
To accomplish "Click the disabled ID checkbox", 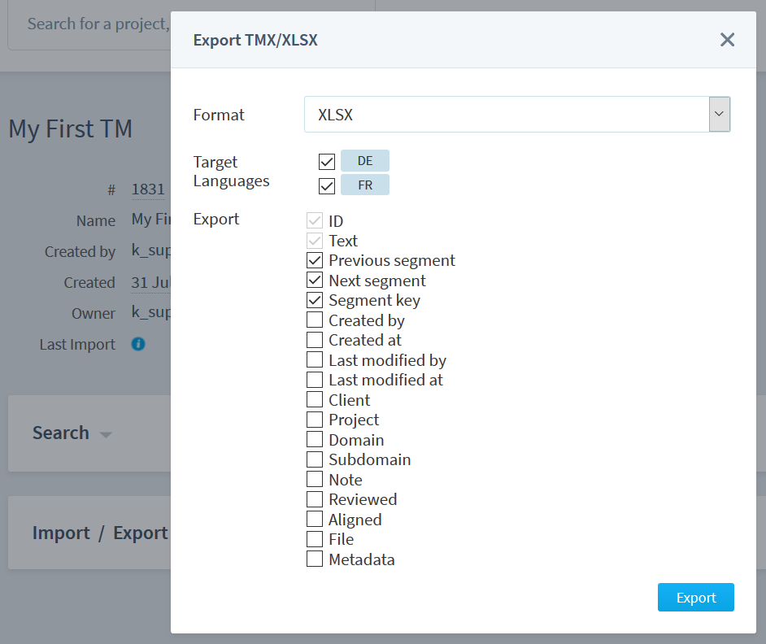I will click(x=315, y=221).
